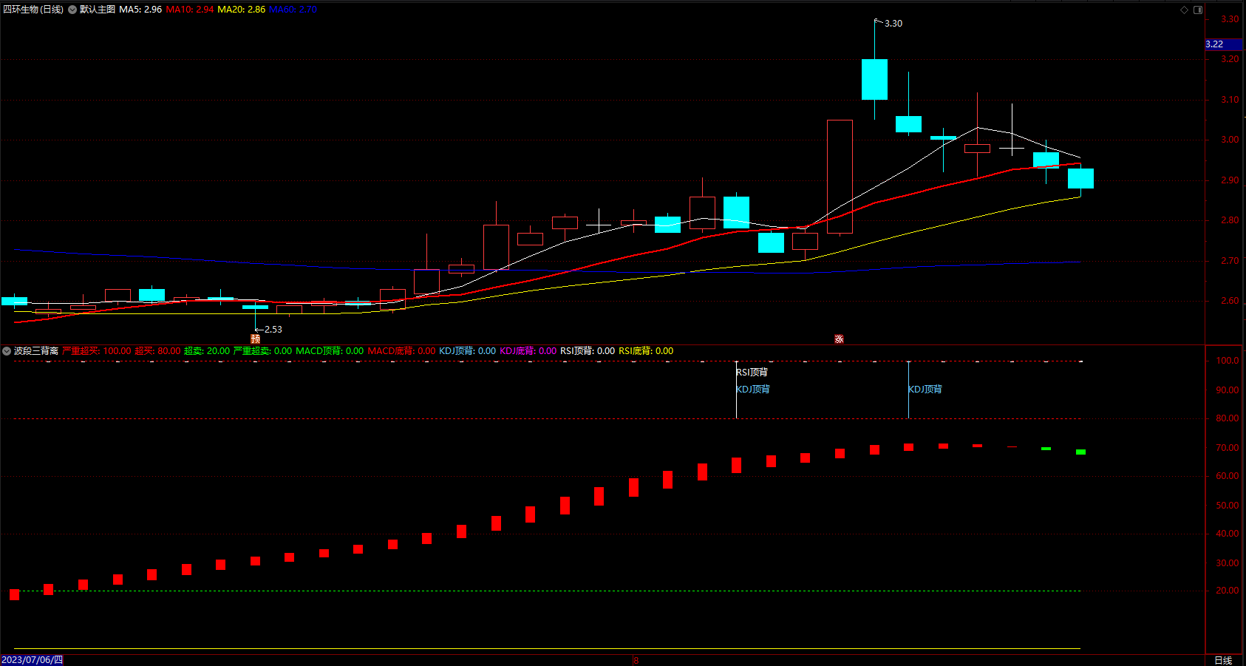Click the 3.30 high price annotation

(893, 24)
